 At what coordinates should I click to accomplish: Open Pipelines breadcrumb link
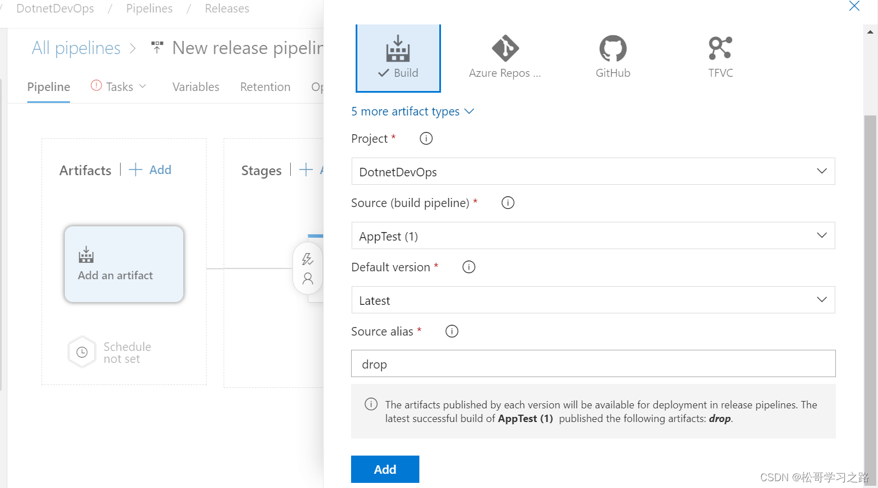click(x=150, y=9)
